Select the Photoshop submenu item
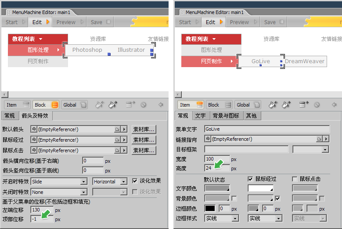The width and height of the screenshot is (342, 229). pyautogui.click(x=87, y=50)
